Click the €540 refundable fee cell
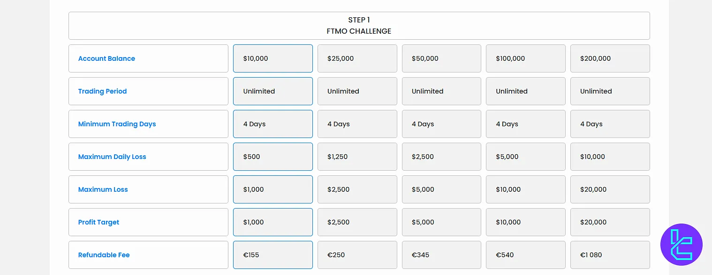Viewport: 712px width, 275px height. [x=525, y=255]
